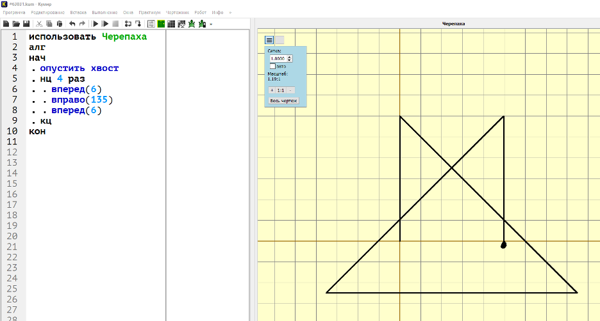Expand the menu bar overflow arrow
The image size is (600, 321).
tap(230, 13)
